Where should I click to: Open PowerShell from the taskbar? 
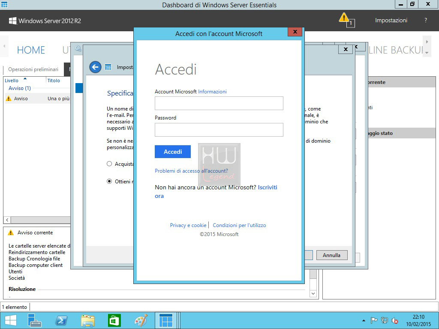coord(61,320)
